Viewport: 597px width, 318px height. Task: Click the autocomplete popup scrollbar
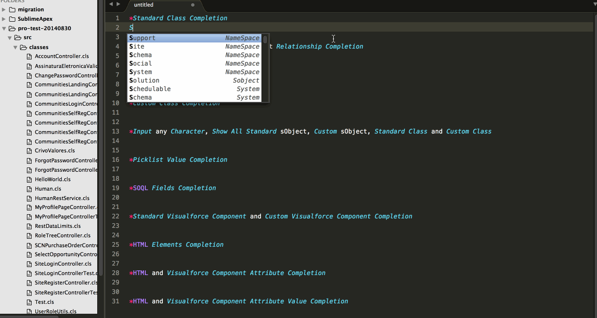pos(266,39)
